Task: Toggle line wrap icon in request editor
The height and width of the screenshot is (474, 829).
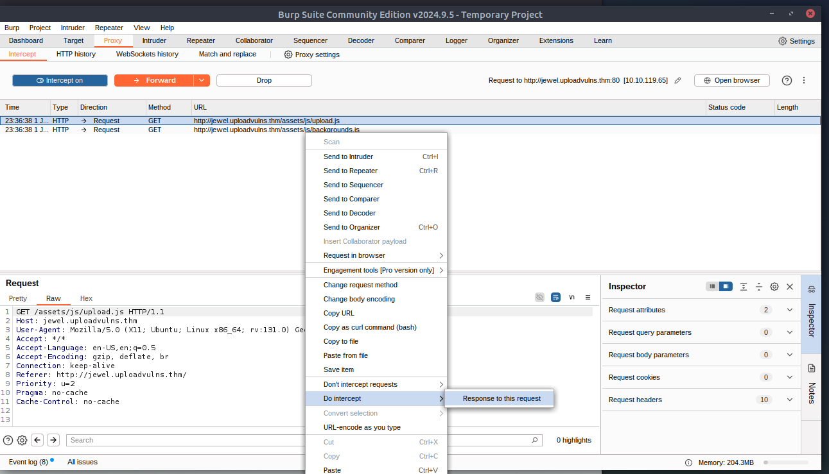Action: coord(555,298)
